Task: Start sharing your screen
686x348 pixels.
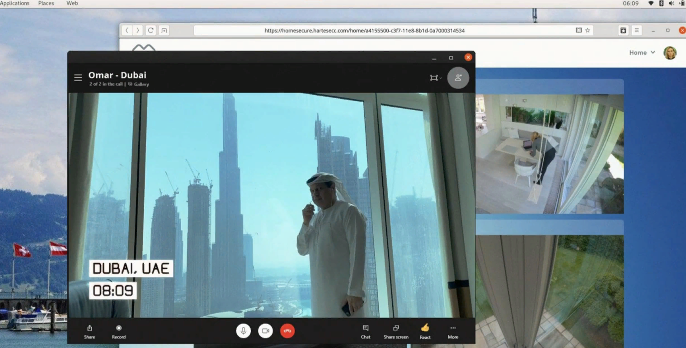Action: [396, 331]
